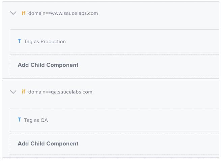Add Child Component under Tag as QA
Image resolution: width=222 pixels, height=161 pixels.
coord(48,143)
